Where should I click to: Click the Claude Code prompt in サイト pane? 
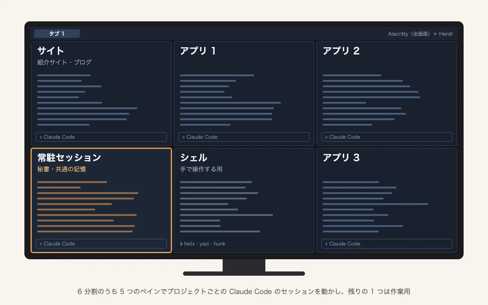(x=101, y=137)
